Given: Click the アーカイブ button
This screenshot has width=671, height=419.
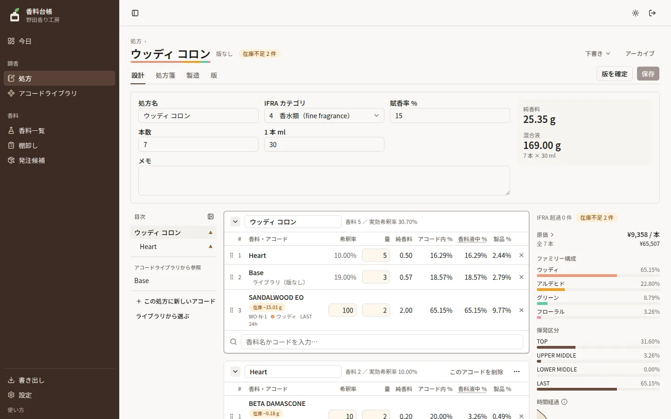Looking at the screenshot, I should coord(640,54).
